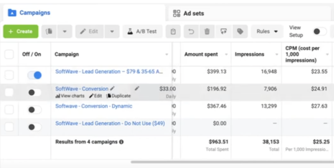Image resolution: width=334 pixels, height=168 pixels.
Task: Check the Softwave Conversion Dynamic row checkbox
Action: tap(9, 110)
